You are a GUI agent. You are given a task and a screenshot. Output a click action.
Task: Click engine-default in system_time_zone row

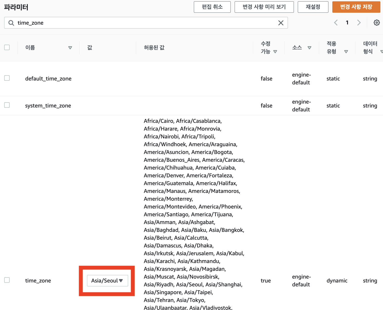click(301, 106)
